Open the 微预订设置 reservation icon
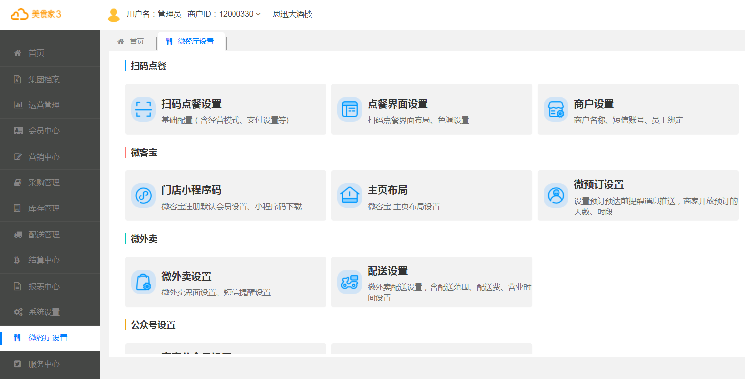Image resolution: width=745 pixels, height=379 pixels. (555, 196)
